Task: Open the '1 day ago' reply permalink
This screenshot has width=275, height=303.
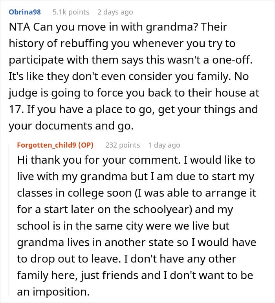Action: [x=164, y=145]
